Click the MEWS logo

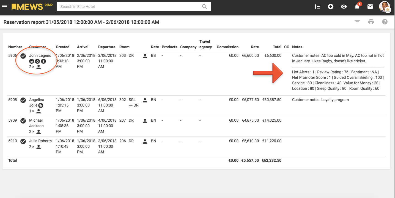pos(27,7)
